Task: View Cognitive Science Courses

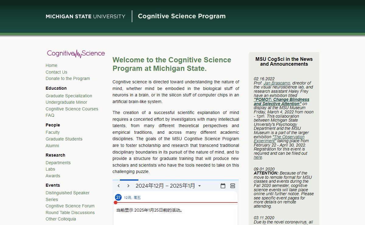Action: click(x=72, y=109)
